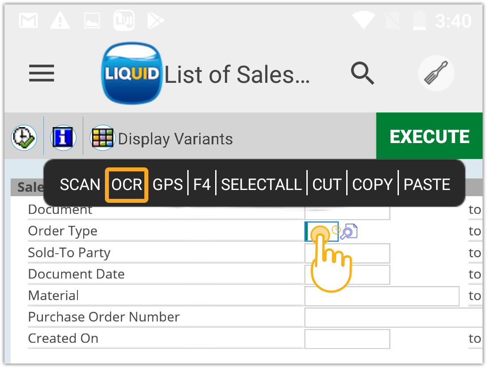The height and width of the screenshot is (368, 487).
Task: Tap CUT in the popup toolbar
Action: click(327, 185)
